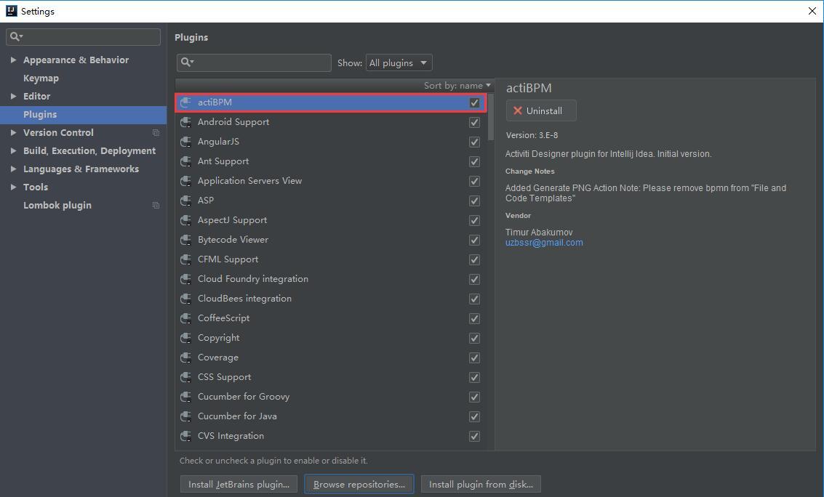This screenshot has height=497, width=824.
Task: Select the CloudBees integration row
Action: [331, 299]
